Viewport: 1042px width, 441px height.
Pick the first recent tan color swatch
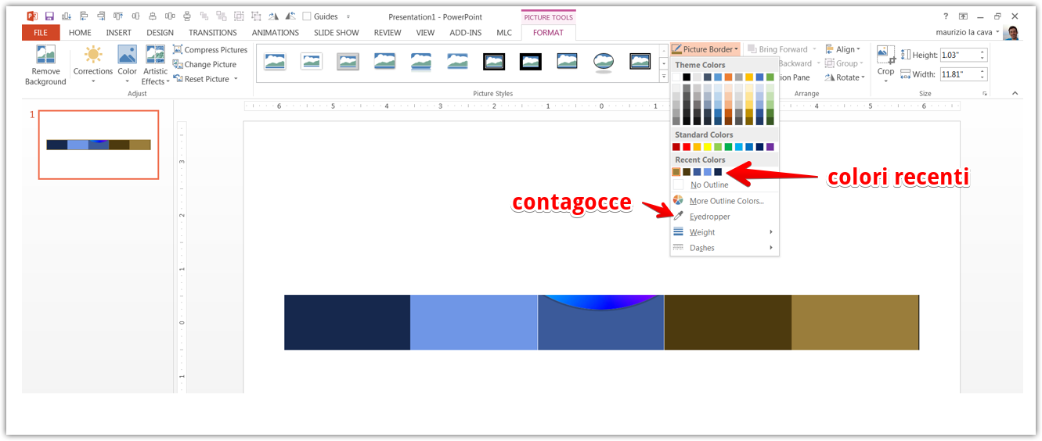pyautogui.click(x=676, y=172)
